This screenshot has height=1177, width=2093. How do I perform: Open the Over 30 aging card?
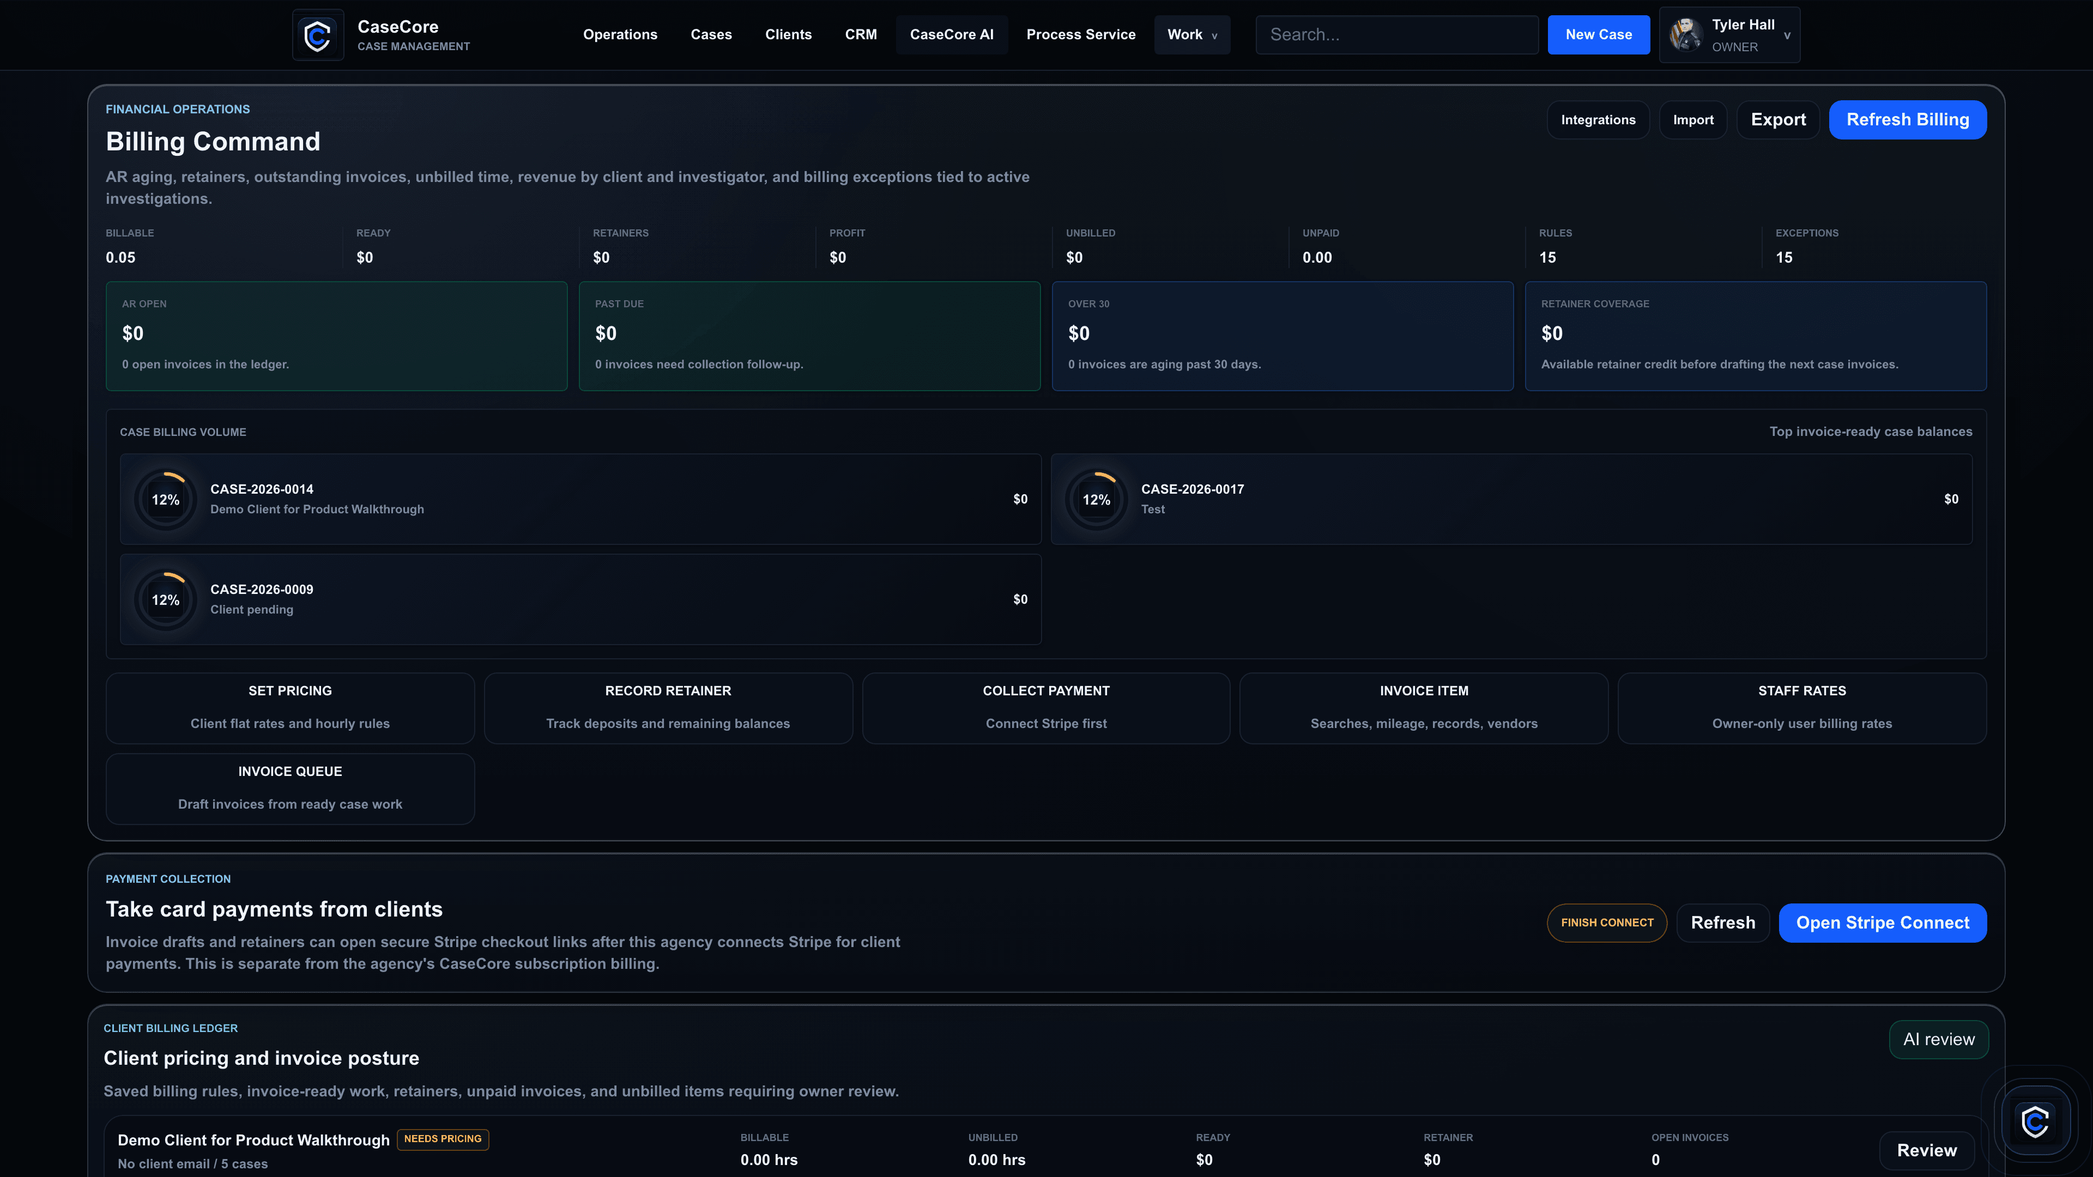pyautogui.click(x=1282, y=336)
